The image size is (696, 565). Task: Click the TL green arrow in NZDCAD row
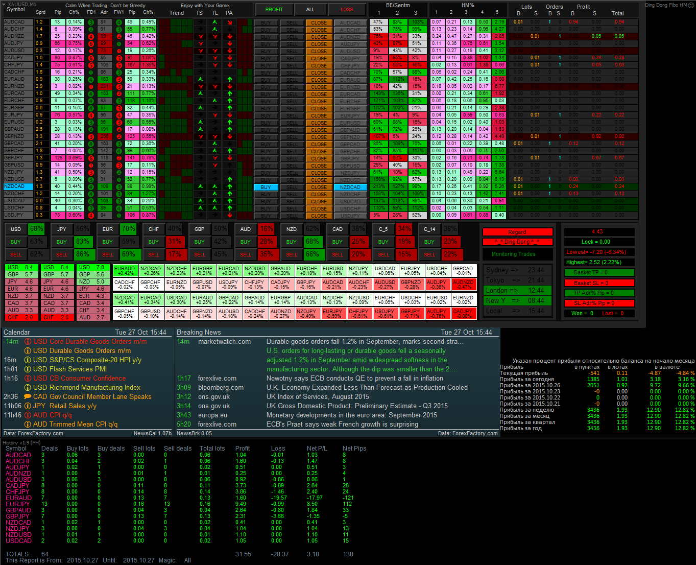[x=215, y=187]
